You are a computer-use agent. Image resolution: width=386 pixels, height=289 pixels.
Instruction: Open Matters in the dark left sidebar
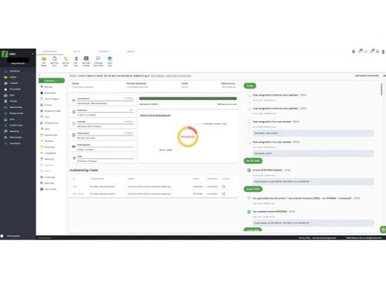(13, 77)
